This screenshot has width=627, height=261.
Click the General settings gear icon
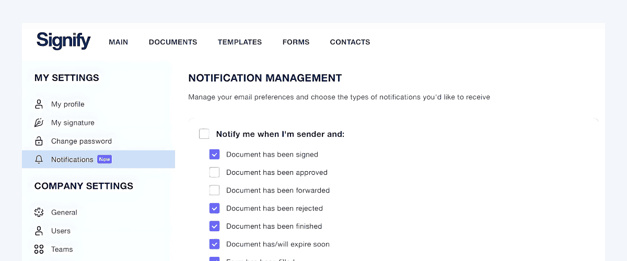pyautogui.click(x=39, y=212)
